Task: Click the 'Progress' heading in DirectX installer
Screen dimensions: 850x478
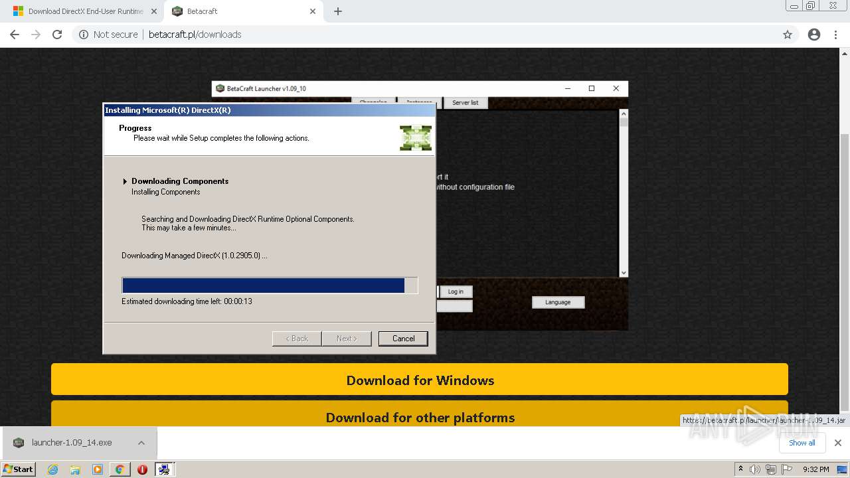Action: [x=135, y=128]
